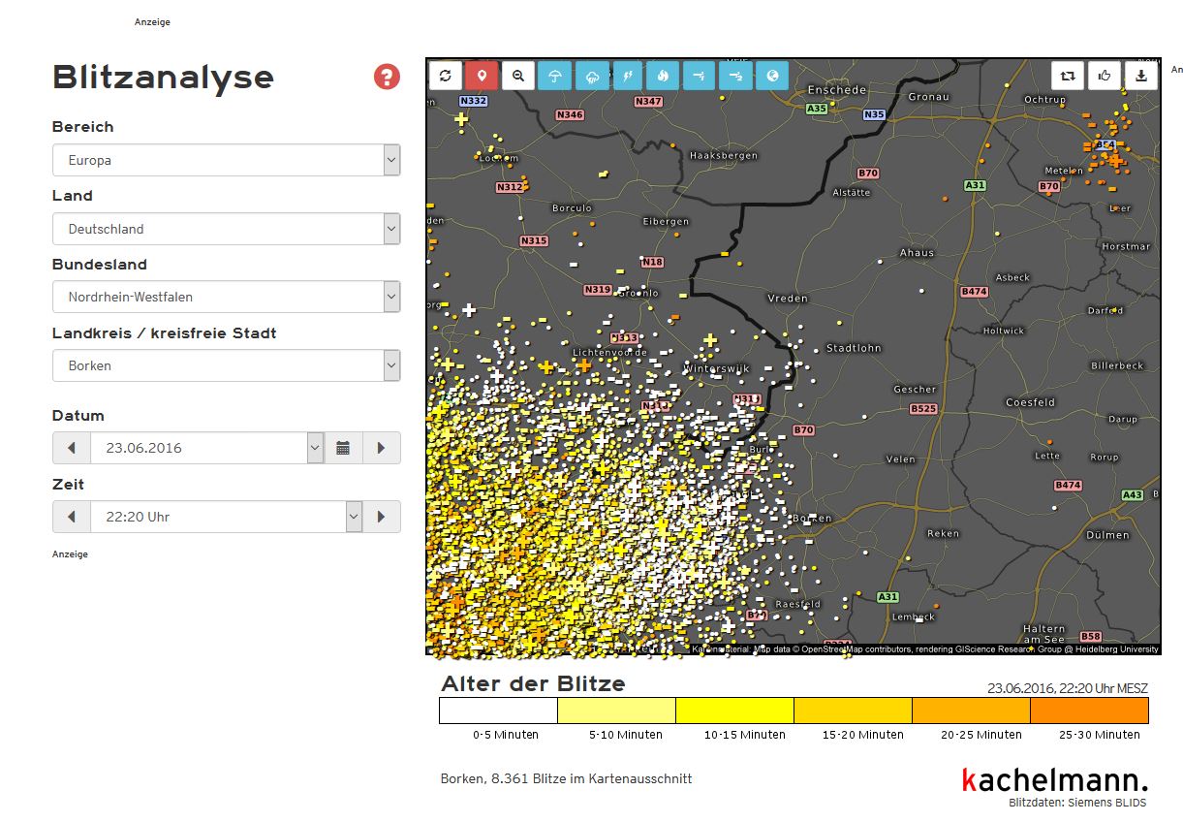Click the B474 road shield near Holtwick
1183x822 pixels.
(974, 292)
